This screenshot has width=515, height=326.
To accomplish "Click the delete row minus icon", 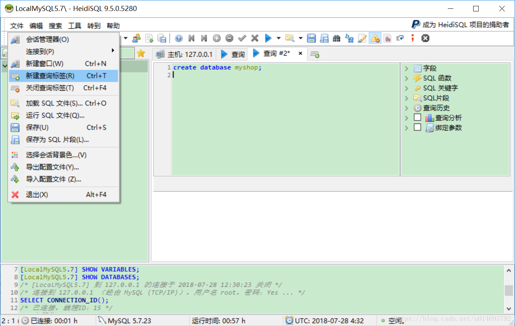I will point(229,38).
